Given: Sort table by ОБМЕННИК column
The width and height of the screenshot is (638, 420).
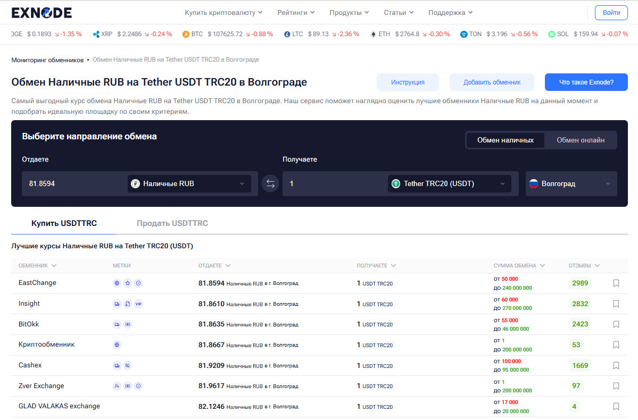Looking at the screenshot, I should (37, 265).
